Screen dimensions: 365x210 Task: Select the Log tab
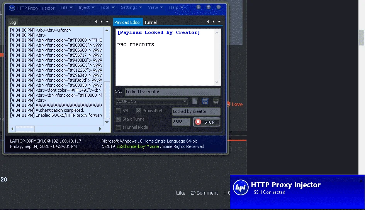click(x=13, y=22)
